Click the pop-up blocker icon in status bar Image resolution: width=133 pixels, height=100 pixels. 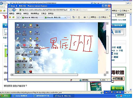coord(71,80)
